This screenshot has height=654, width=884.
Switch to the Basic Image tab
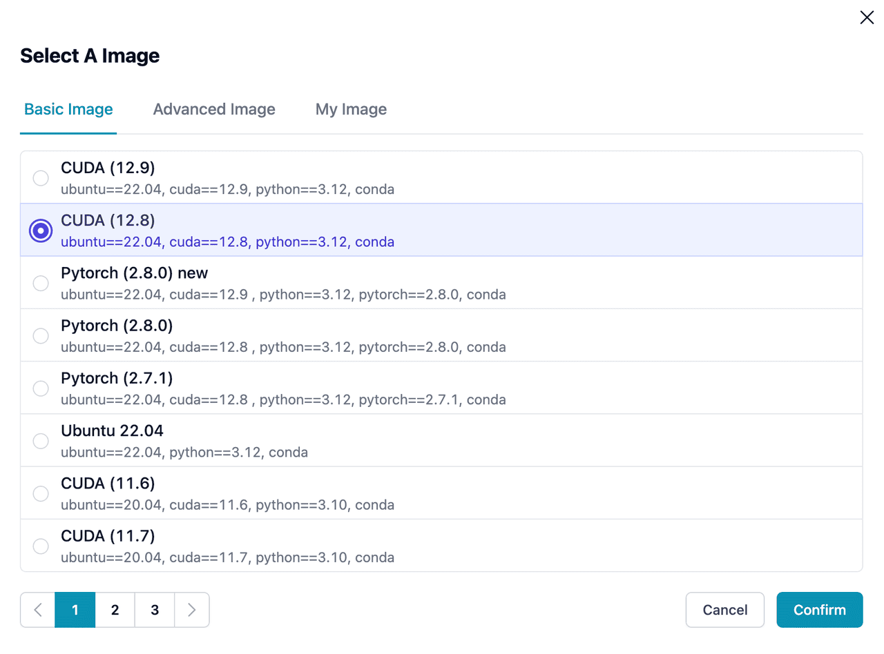[68, 109]
